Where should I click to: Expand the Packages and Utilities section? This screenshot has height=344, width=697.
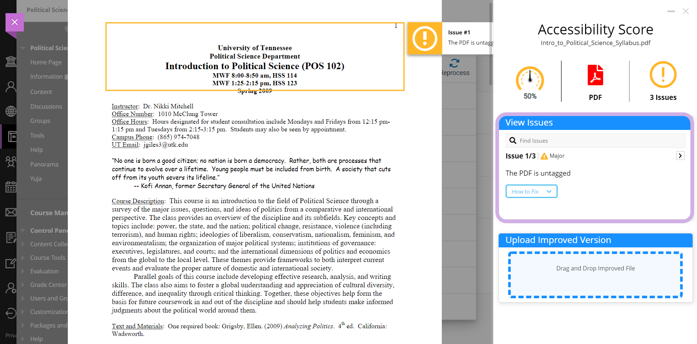pyautogui.click(x=23, y=325)
